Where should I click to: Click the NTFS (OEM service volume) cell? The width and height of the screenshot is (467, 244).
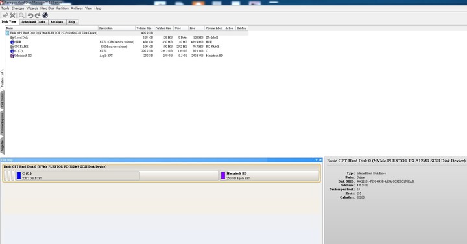point(117,42)
